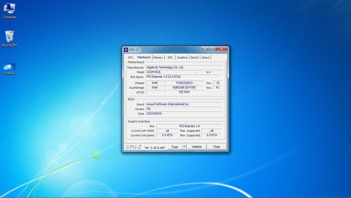Click the Current Link Speed value 2.5 GT/s
This screenshot has width=351, height=198.
click(x=167, y=135)
